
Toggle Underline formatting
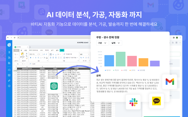click(36, 58)
